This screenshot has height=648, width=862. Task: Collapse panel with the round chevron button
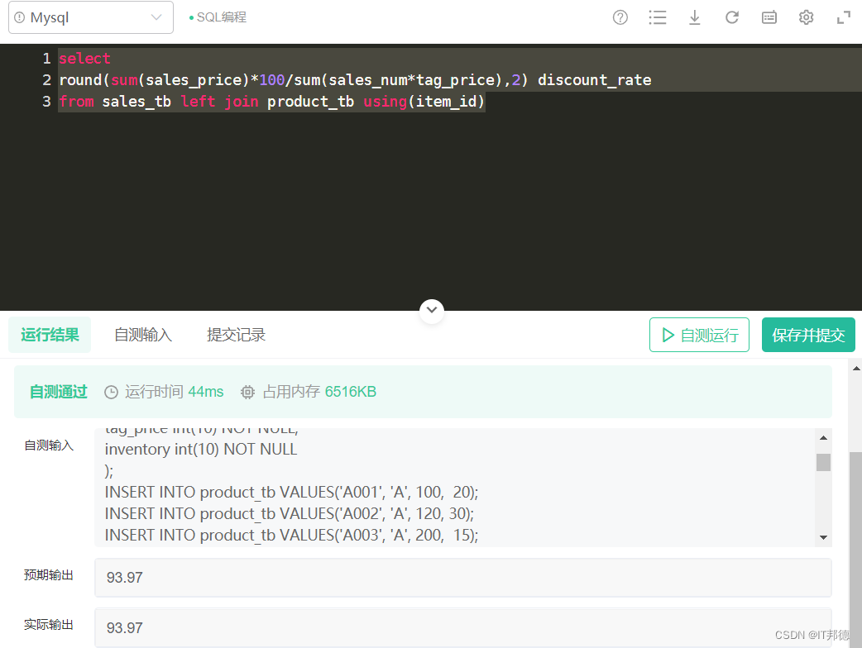432,311
